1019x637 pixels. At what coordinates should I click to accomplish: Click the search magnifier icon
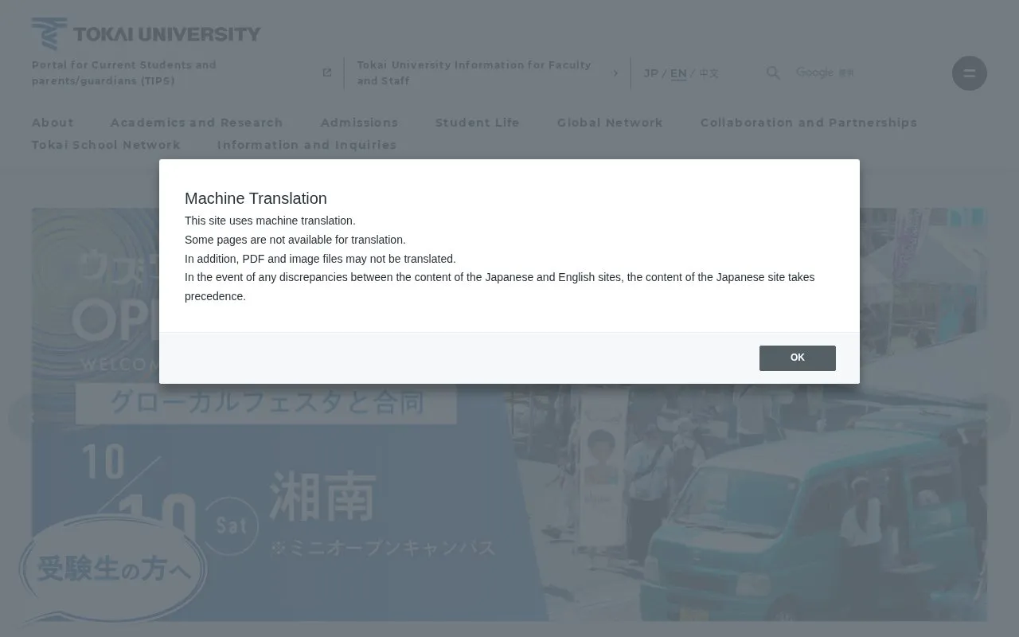(x=773, y=73)
